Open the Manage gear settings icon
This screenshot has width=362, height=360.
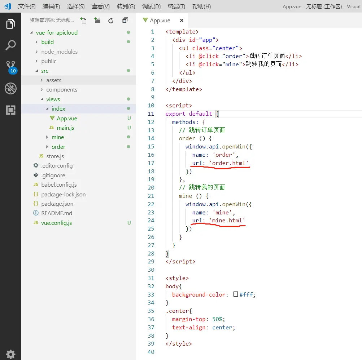point(10,354)
